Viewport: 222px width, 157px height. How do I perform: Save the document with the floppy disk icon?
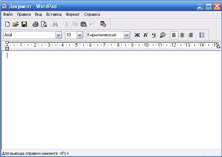tap(24, 24)
